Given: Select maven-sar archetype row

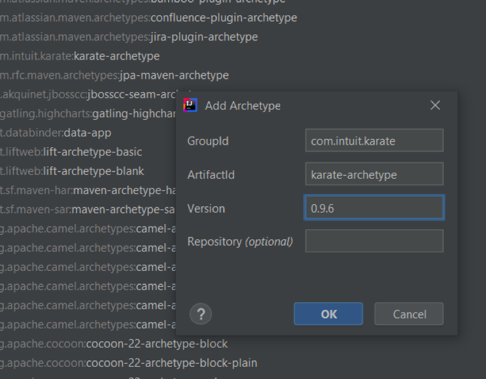Looking at the screenshot, I should pos(88,210).
